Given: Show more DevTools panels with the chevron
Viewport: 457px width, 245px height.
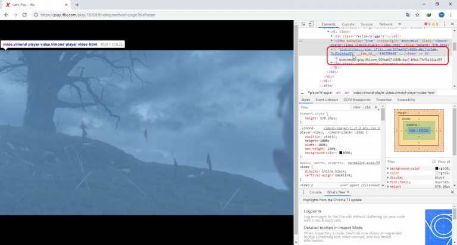Looking at the screenshot, I should [x=400, y=24].
